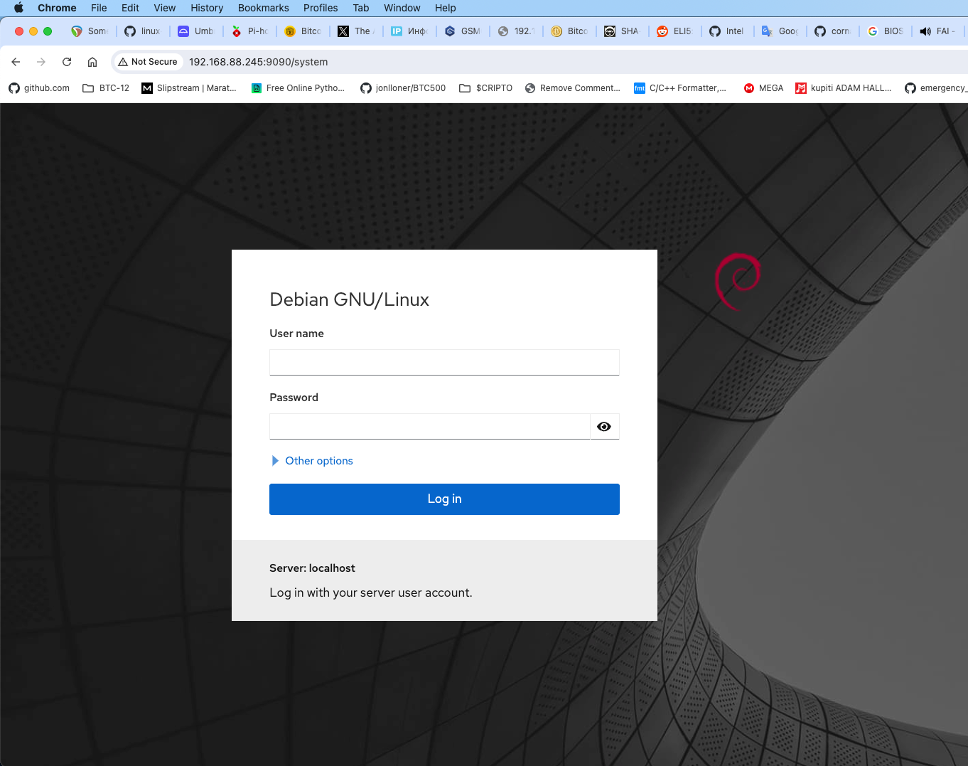Open the View menu
968x766 pixels.
point(164,8)
